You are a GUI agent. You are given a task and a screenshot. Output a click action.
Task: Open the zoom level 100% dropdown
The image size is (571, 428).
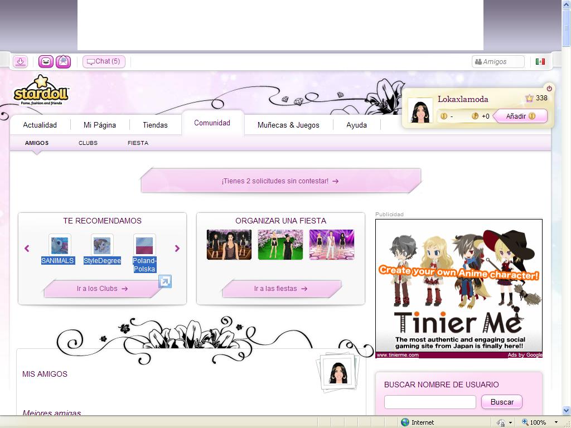pos(556,422)
